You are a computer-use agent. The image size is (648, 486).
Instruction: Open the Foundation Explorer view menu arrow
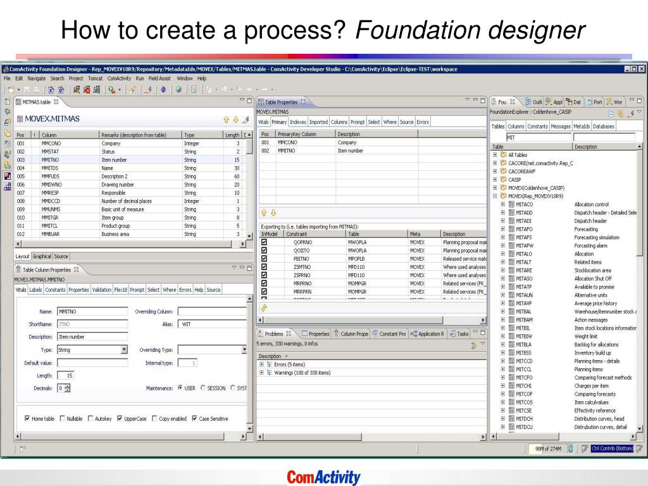tap(639, 113)
